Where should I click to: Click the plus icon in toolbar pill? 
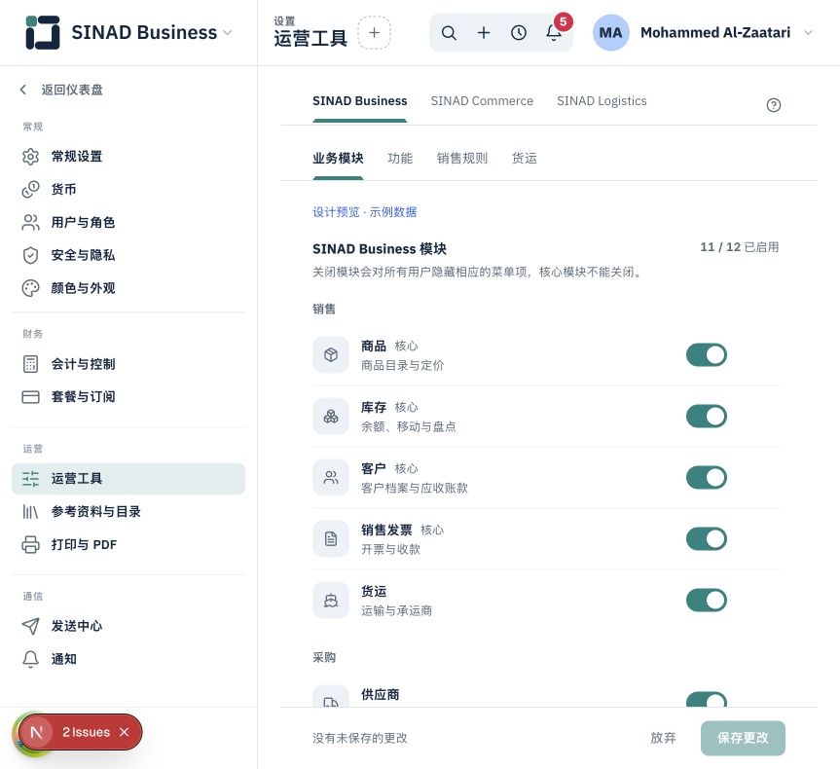[484, 33]
